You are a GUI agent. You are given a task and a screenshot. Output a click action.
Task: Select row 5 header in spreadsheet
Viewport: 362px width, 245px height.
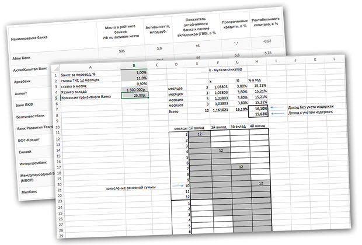56,98
